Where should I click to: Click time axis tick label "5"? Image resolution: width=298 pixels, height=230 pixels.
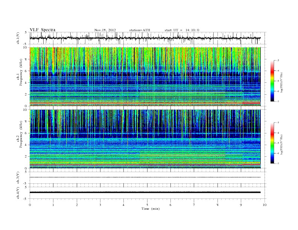point(147,205)
